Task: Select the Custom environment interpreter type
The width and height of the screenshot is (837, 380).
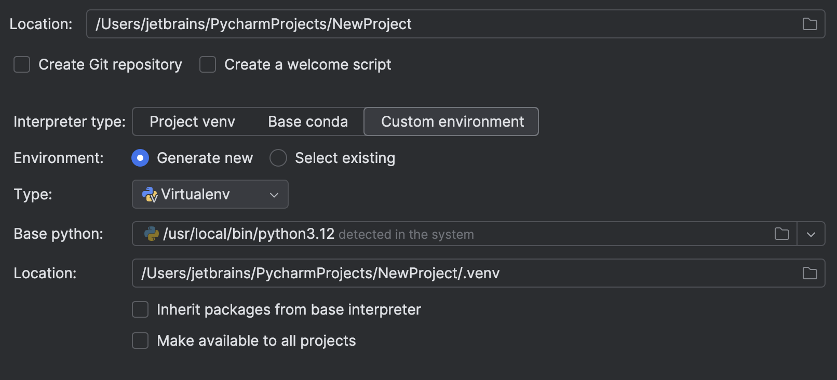Action: pos(452,121)
